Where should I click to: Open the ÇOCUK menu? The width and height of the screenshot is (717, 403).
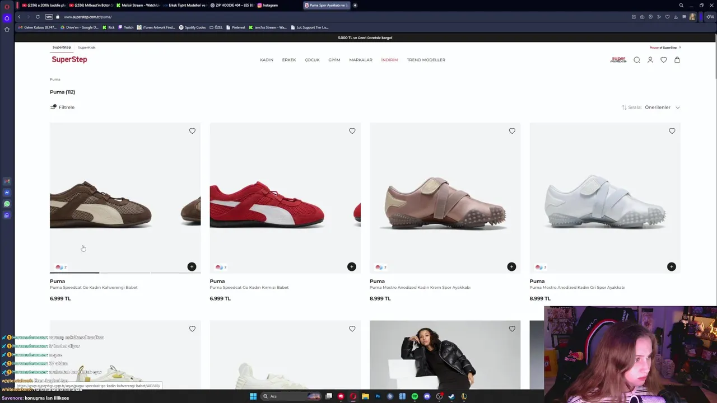point(312,60)
